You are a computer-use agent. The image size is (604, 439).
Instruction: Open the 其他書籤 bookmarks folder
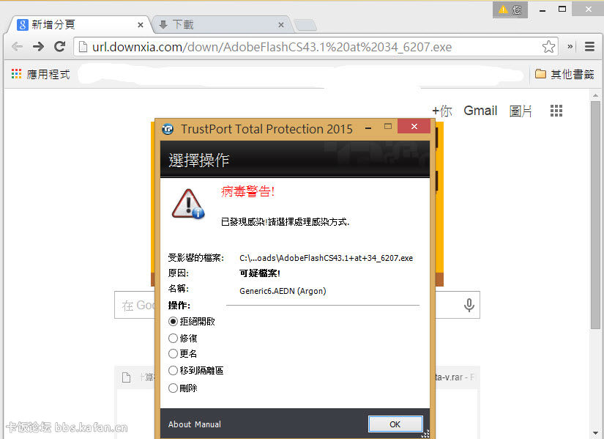click(x=564, y=74)
